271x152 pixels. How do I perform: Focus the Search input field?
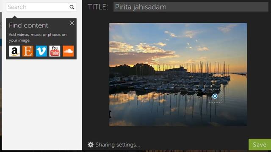[41, 7]
